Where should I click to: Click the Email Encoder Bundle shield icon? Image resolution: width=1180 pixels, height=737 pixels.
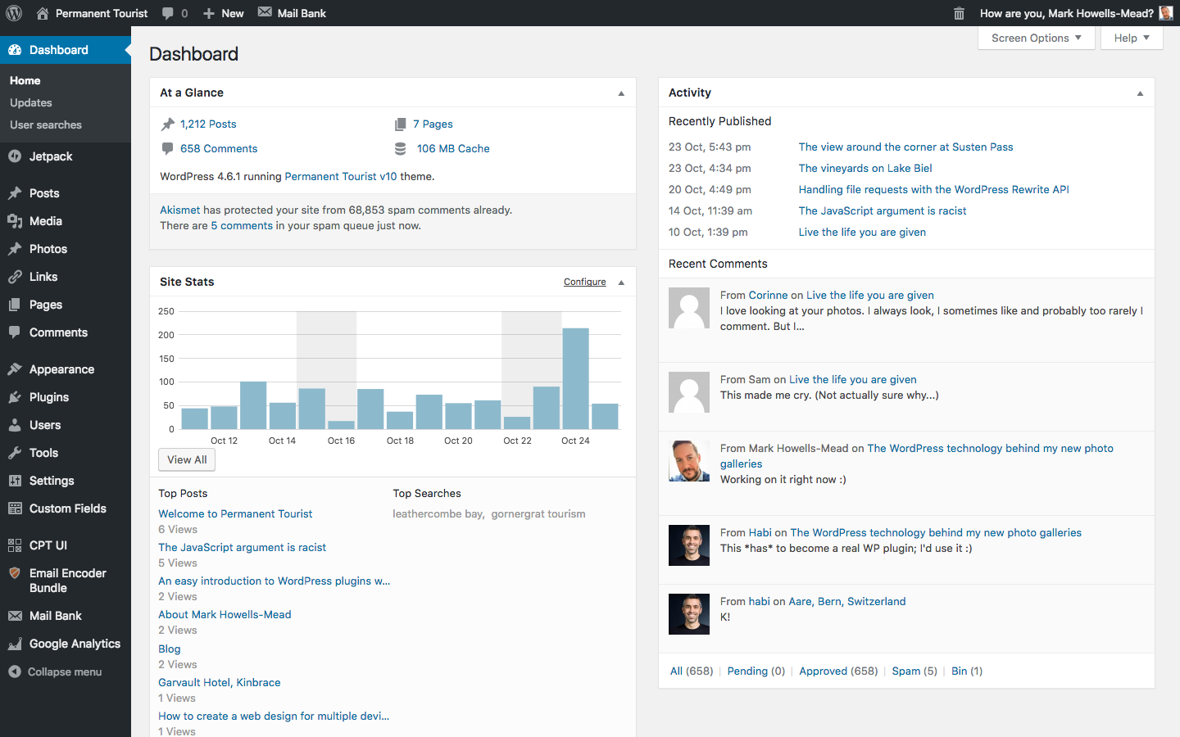(x=15, y=573)
